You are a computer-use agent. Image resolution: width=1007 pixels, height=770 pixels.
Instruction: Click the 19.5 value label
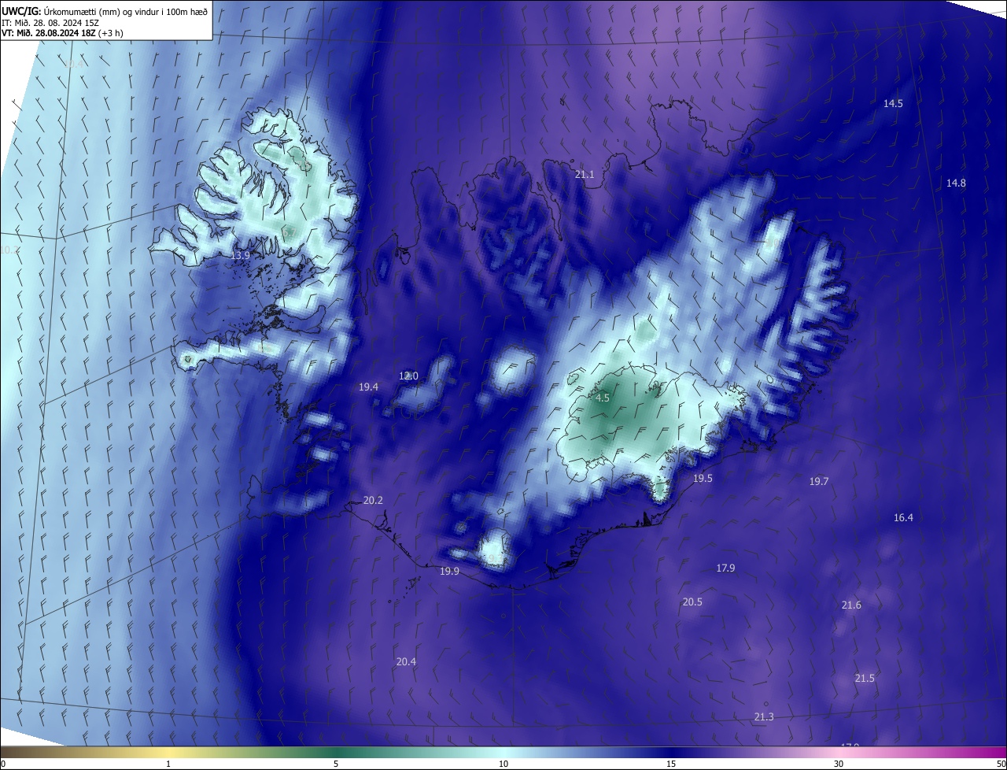[703, 478]
